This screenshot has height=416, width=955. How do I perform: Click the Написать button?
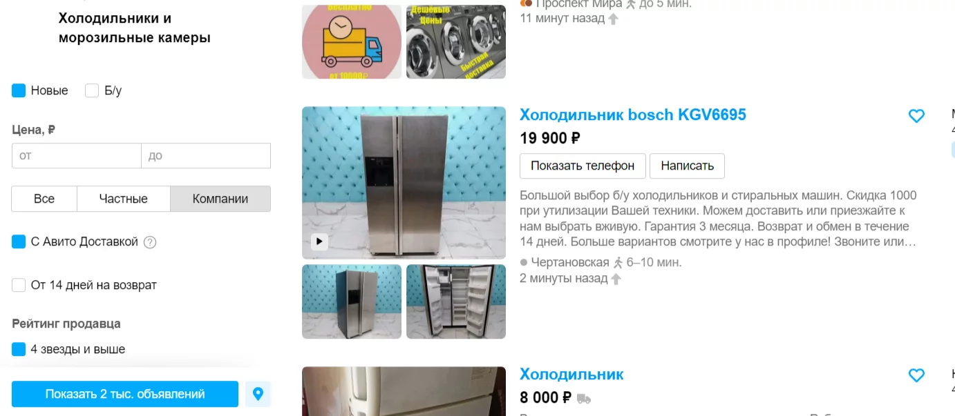(x=687, y=166)
